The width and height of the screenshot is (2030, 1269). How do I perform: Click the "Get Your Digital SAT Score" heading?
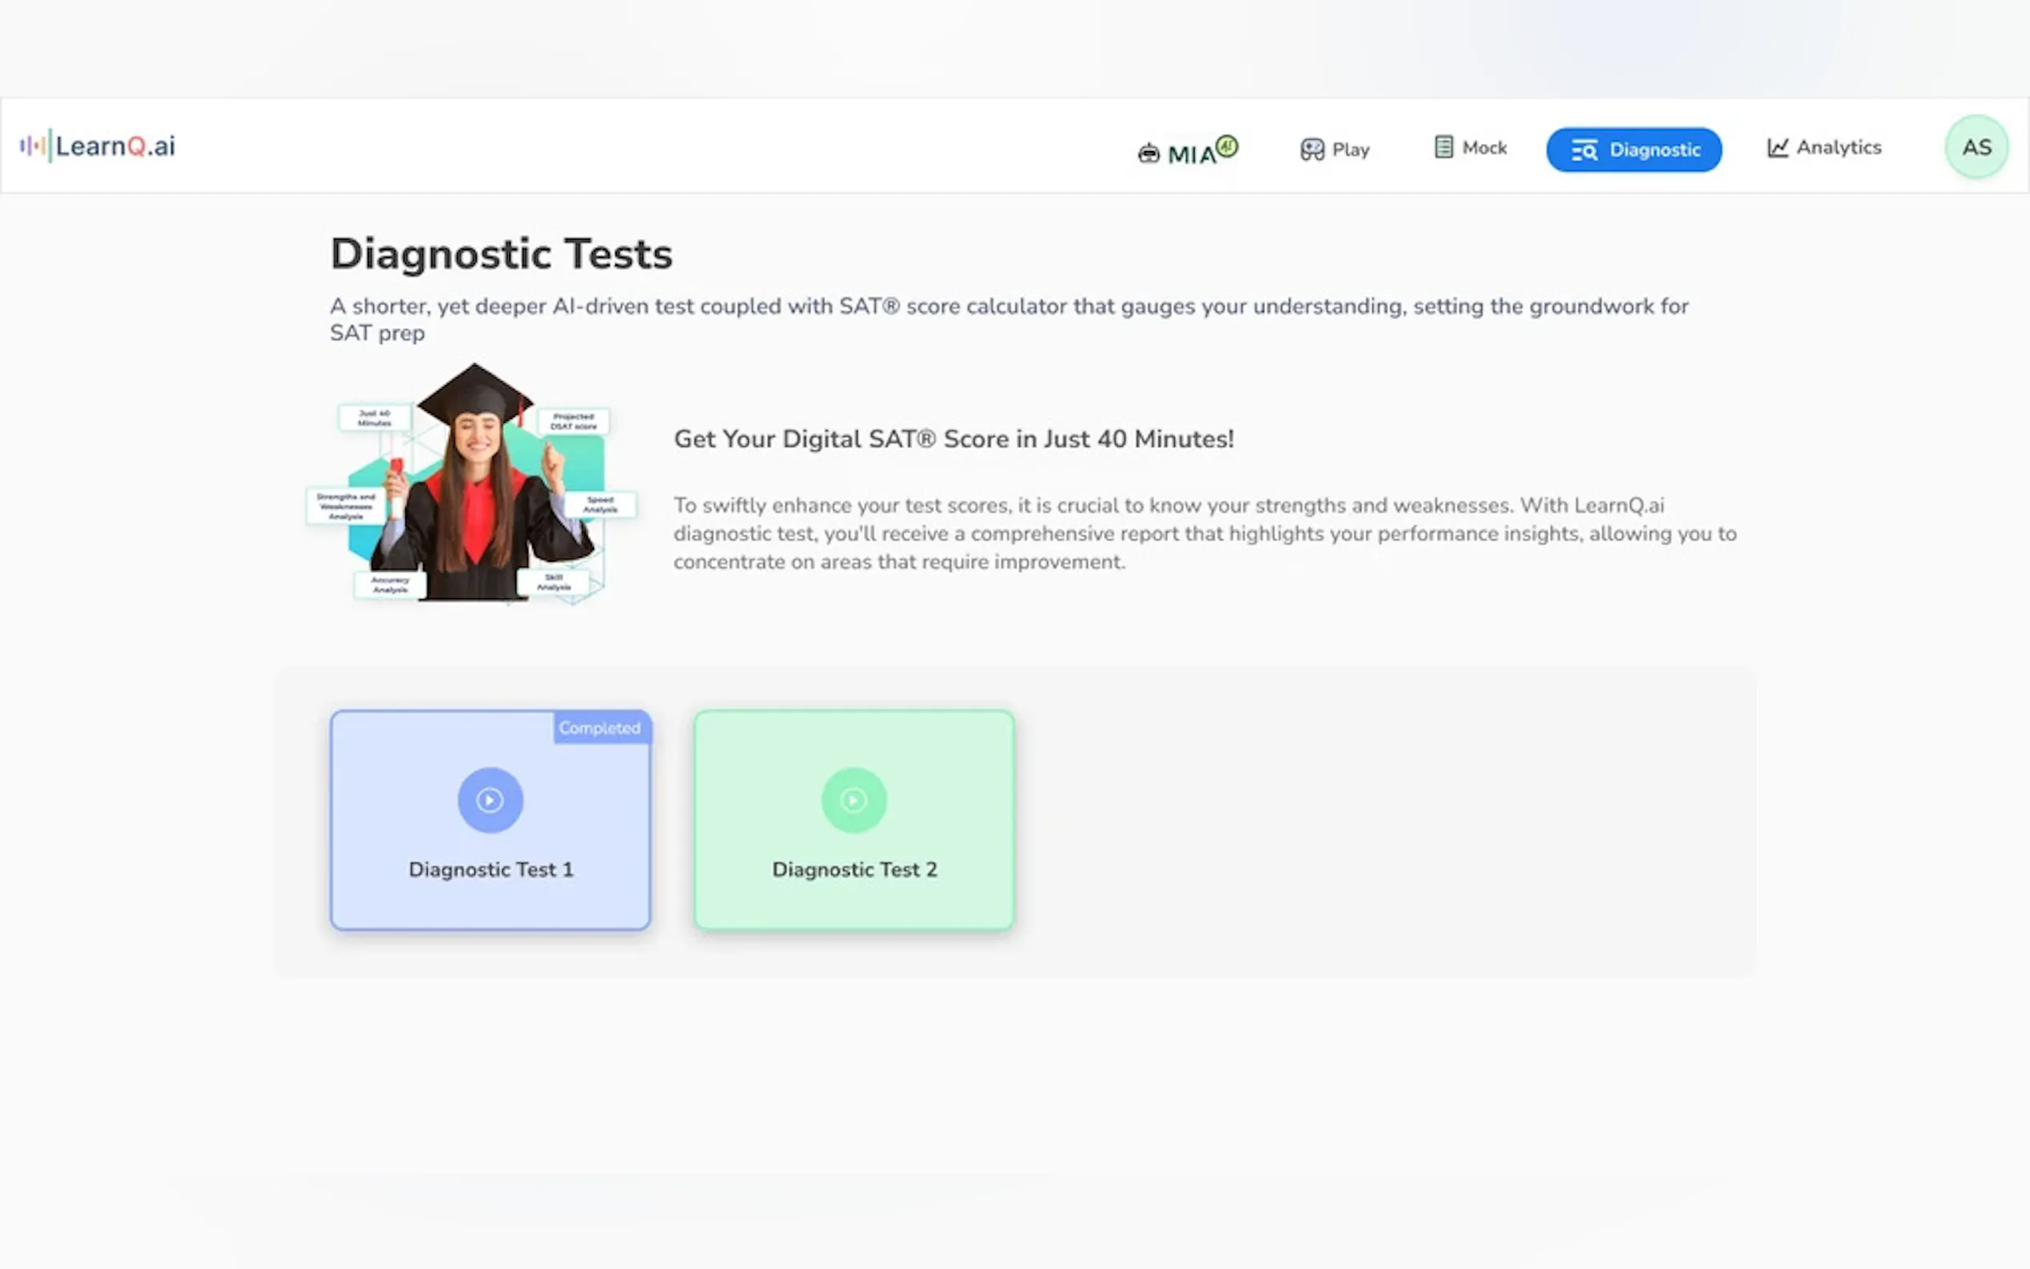click(x=953, y=439)
